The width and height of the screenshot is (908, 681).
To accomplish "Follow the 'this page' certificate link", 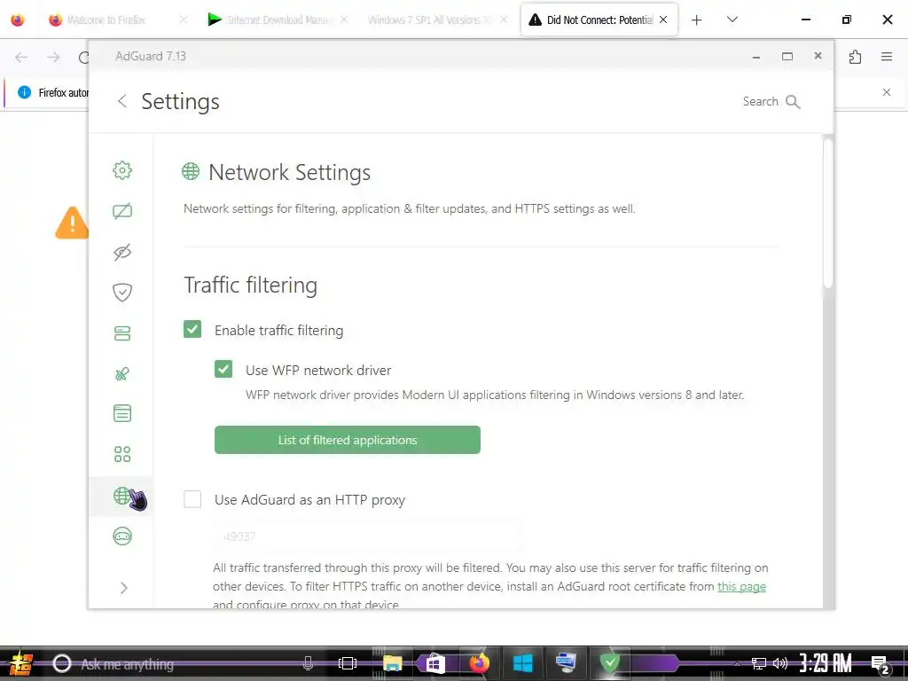I will 742,587.
